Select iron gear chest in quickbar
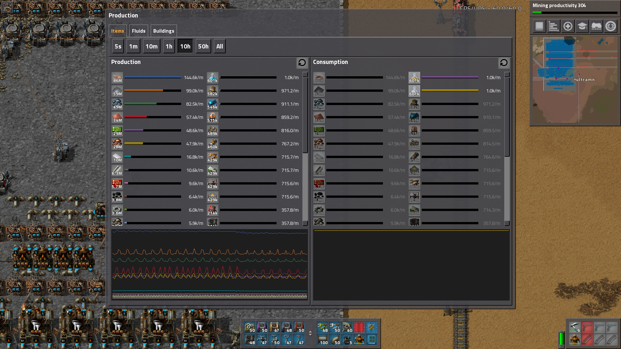 pos(250,327)
